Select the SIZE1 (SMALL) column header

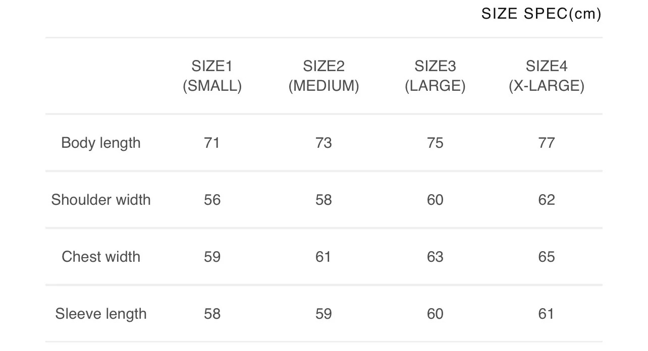coord(212,76)
